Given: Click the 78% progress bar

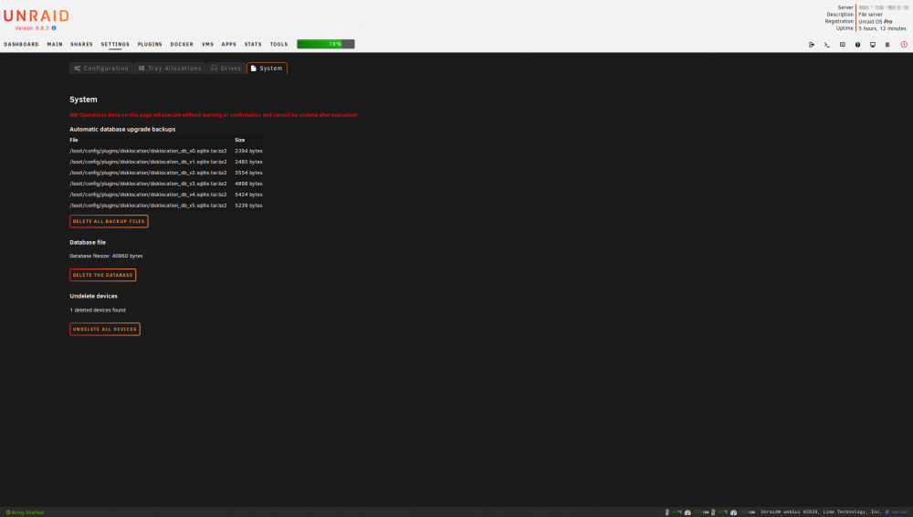Looking at the screenshot, I should pyautogui.click(x=326, y=44).
